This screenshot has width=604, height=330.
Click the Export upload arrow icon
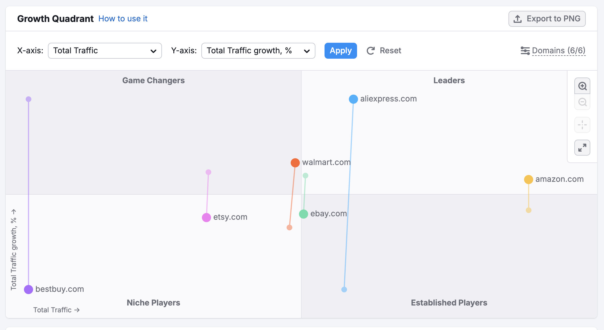[518, 19]
